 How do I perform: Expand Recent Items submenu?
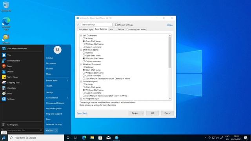point(67,81)
